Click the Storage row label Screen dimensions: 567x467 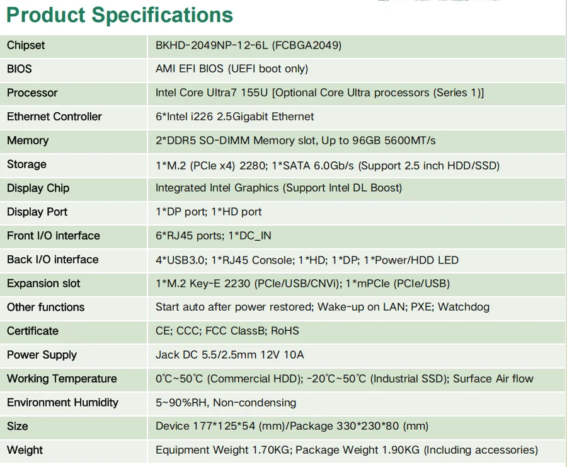(x=26, y=164)
